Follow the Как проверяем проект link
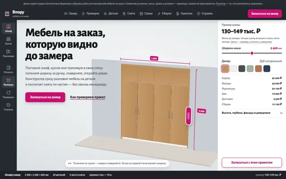This screenshot has width=286, height=179. tap(88, 97)
